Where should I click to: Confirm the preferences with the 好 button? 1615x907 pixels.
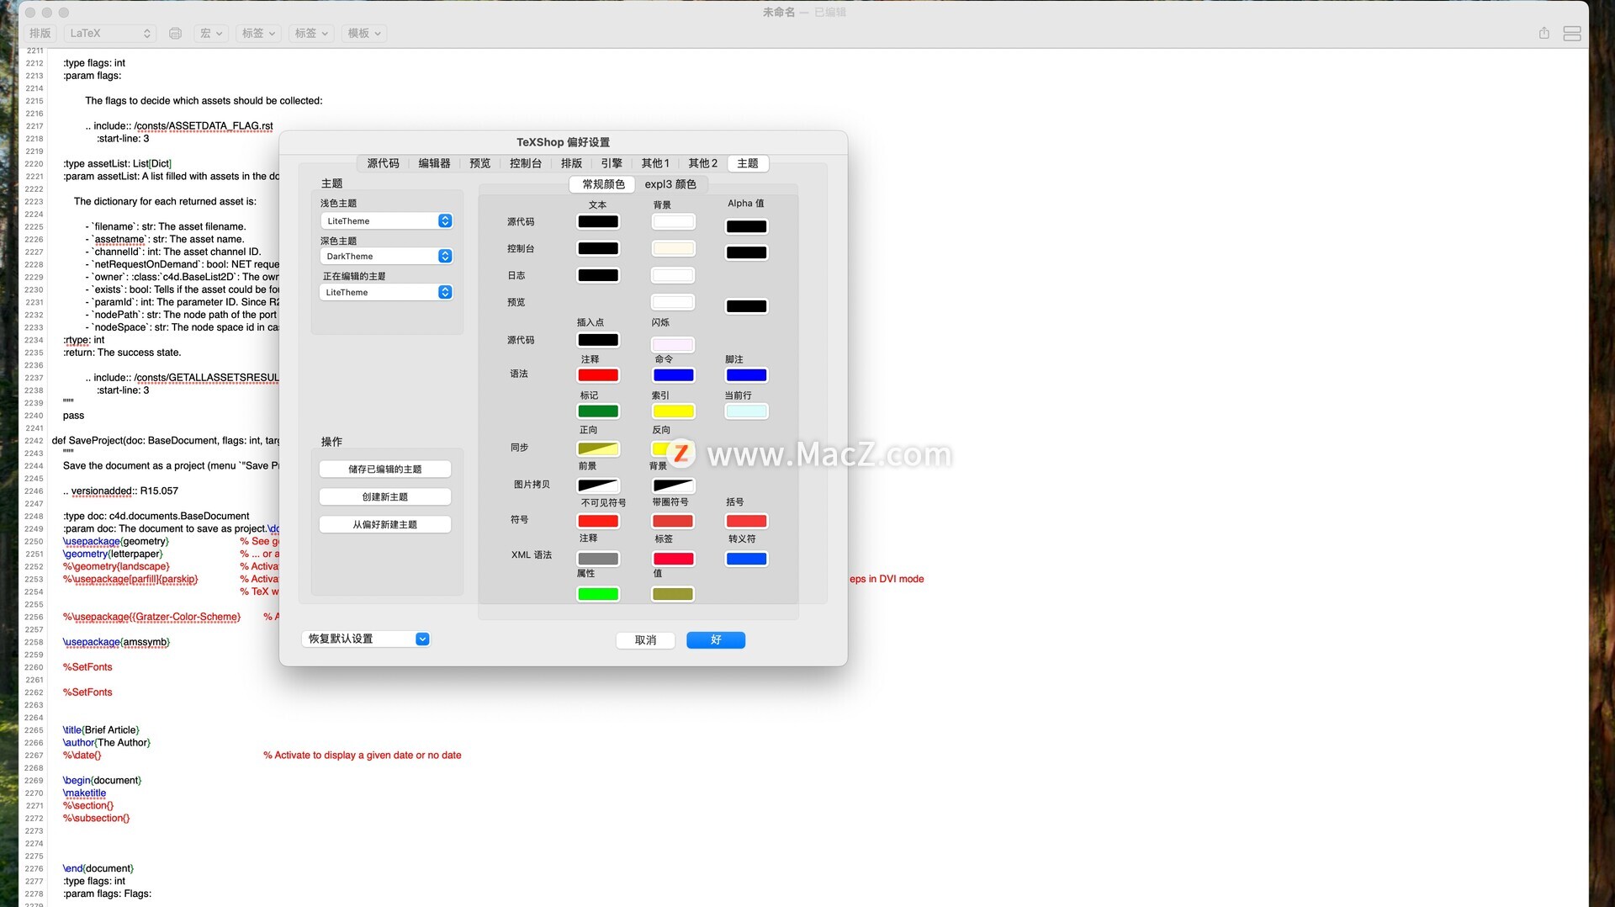pos(716,640)
